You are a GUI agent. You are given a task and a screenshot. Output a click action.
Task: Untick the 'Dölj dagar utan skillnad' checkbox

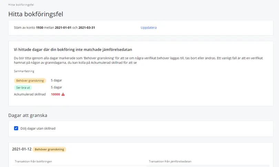click(x=16, y=129)
